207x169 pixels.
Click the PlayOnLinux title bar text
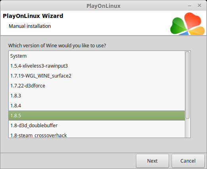click(x=103, y=6)
